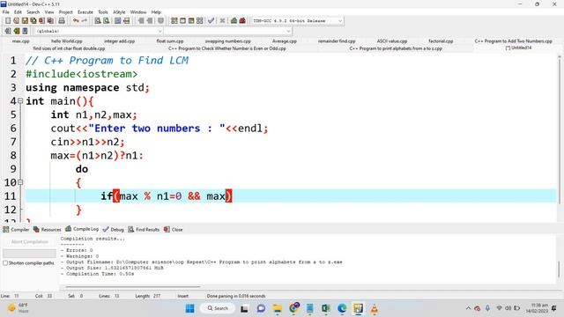Switch to the float sum.cpp tab
564x317 pixels.
(170, 41)
